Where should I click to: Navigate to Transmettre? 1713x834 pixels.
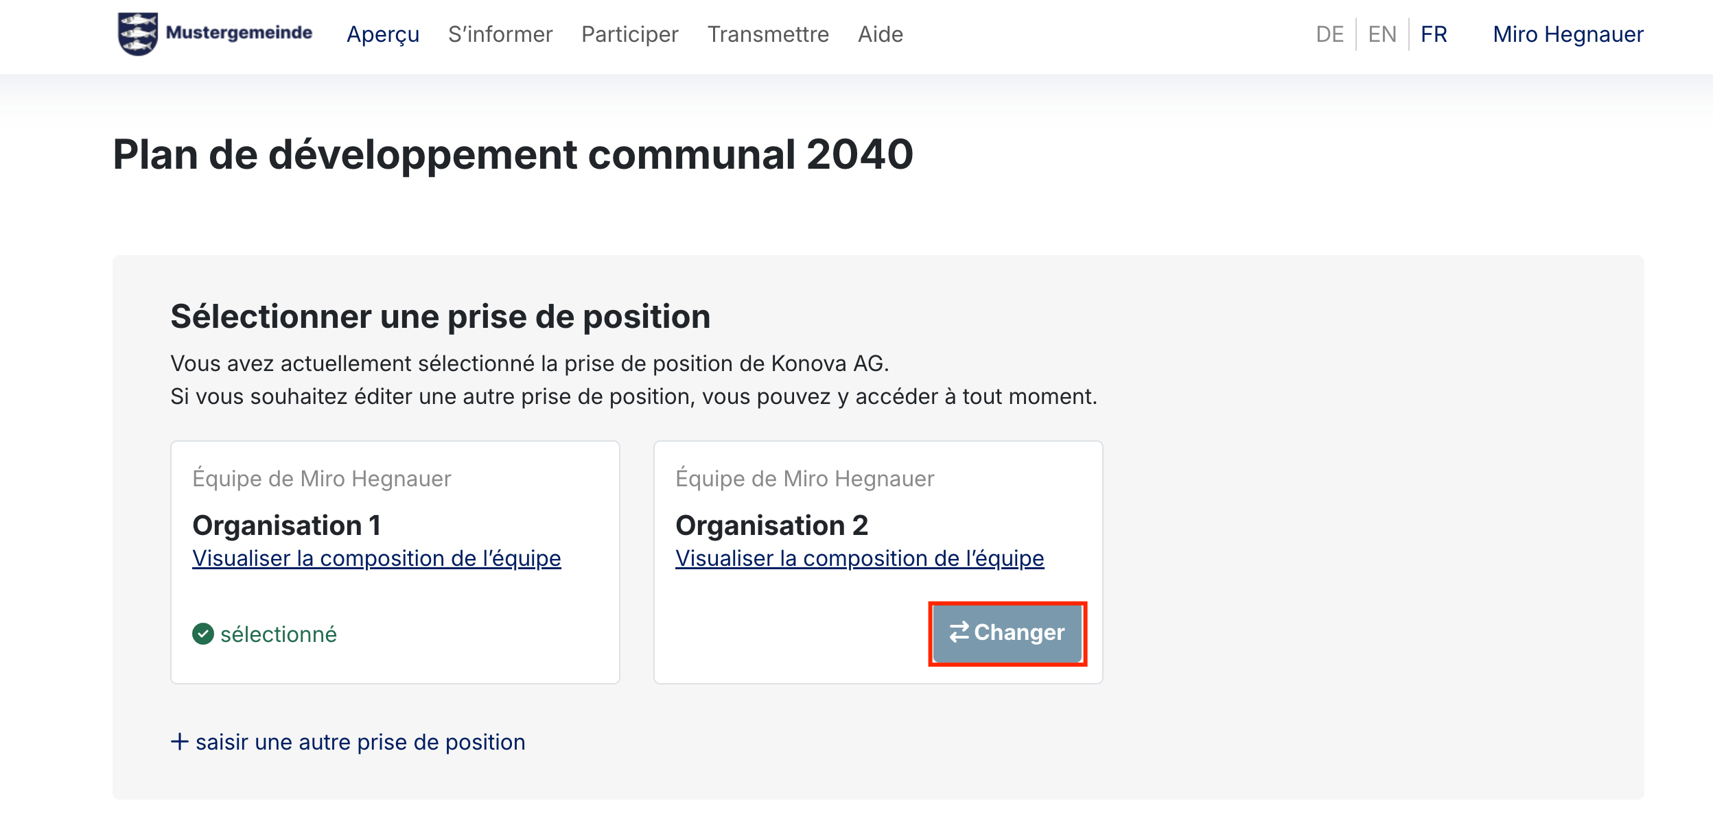click(768, 34)
